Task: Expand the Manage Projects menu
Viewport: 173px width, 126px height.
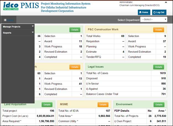Action: coord(18,27)
